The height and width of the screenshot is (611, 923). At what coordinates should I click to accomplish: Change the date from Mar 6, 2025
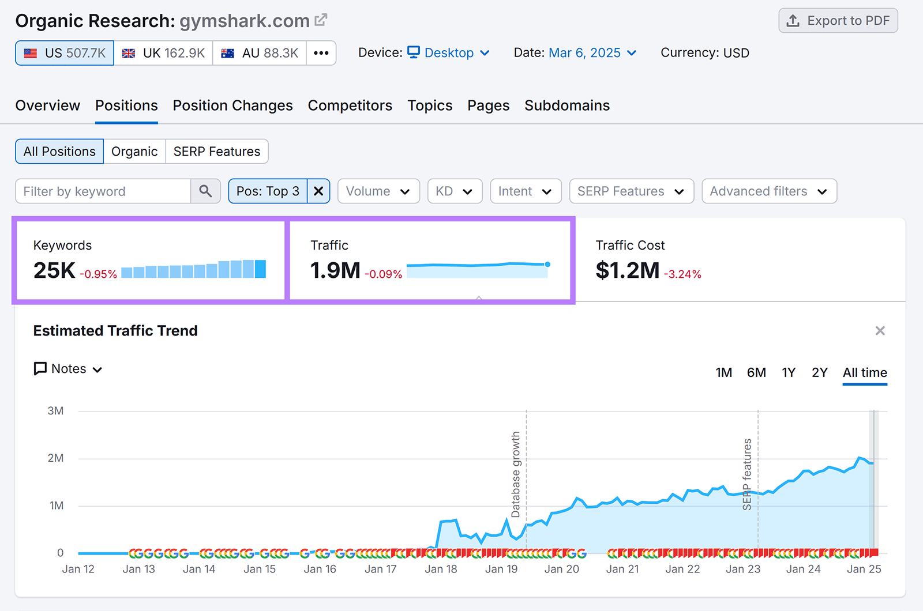(584, 52)
